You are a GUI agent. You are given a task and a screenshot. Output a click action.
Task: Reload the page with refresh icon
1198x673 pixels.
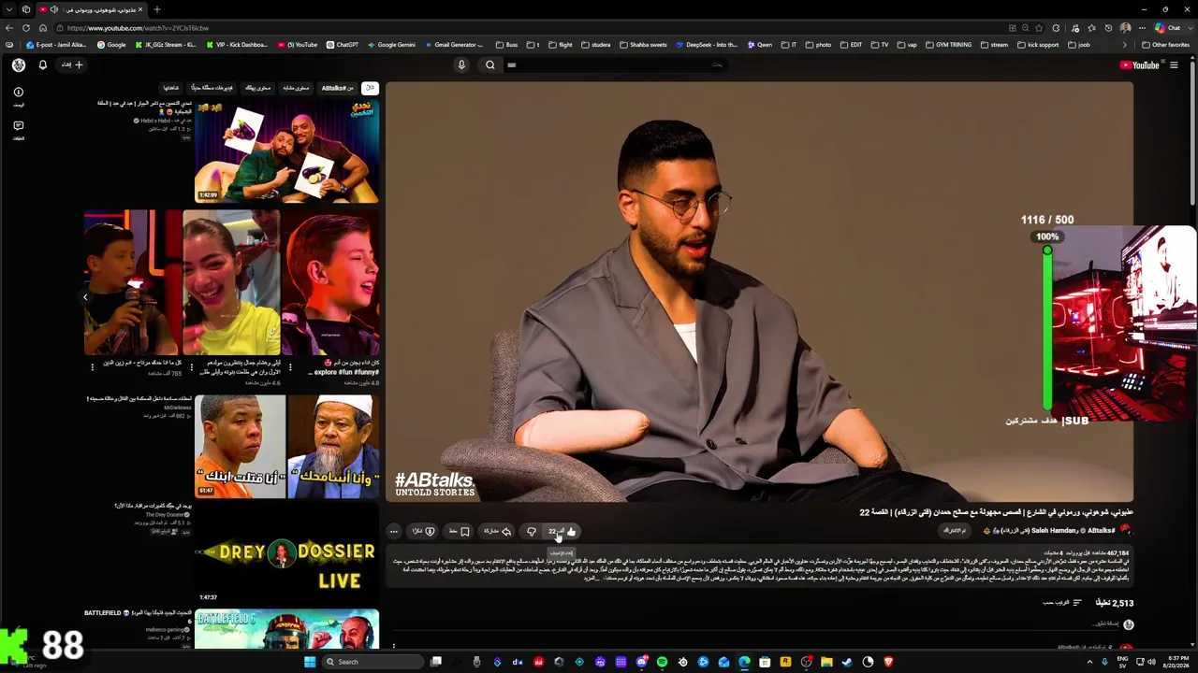(x=26, y=28)
